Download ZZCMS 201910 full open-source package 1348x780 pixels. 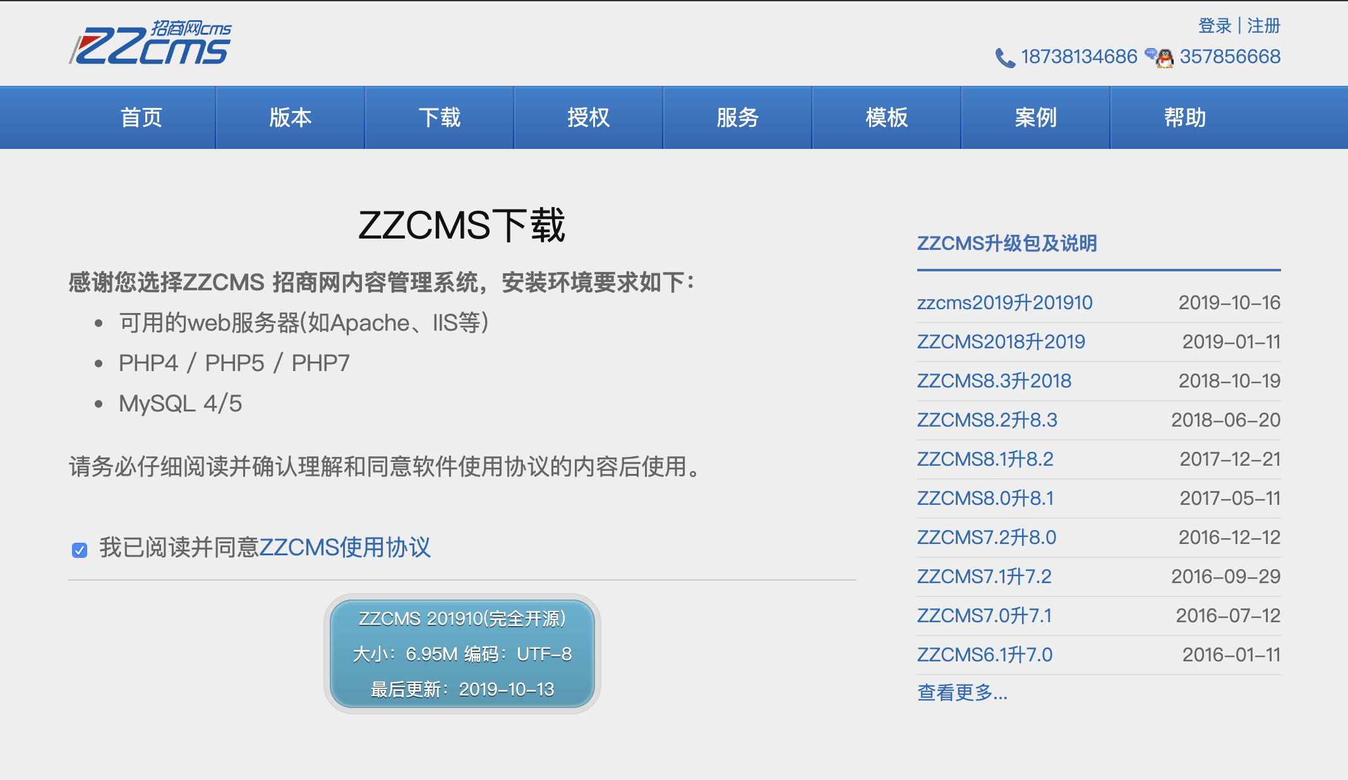(x=462, y=653)
